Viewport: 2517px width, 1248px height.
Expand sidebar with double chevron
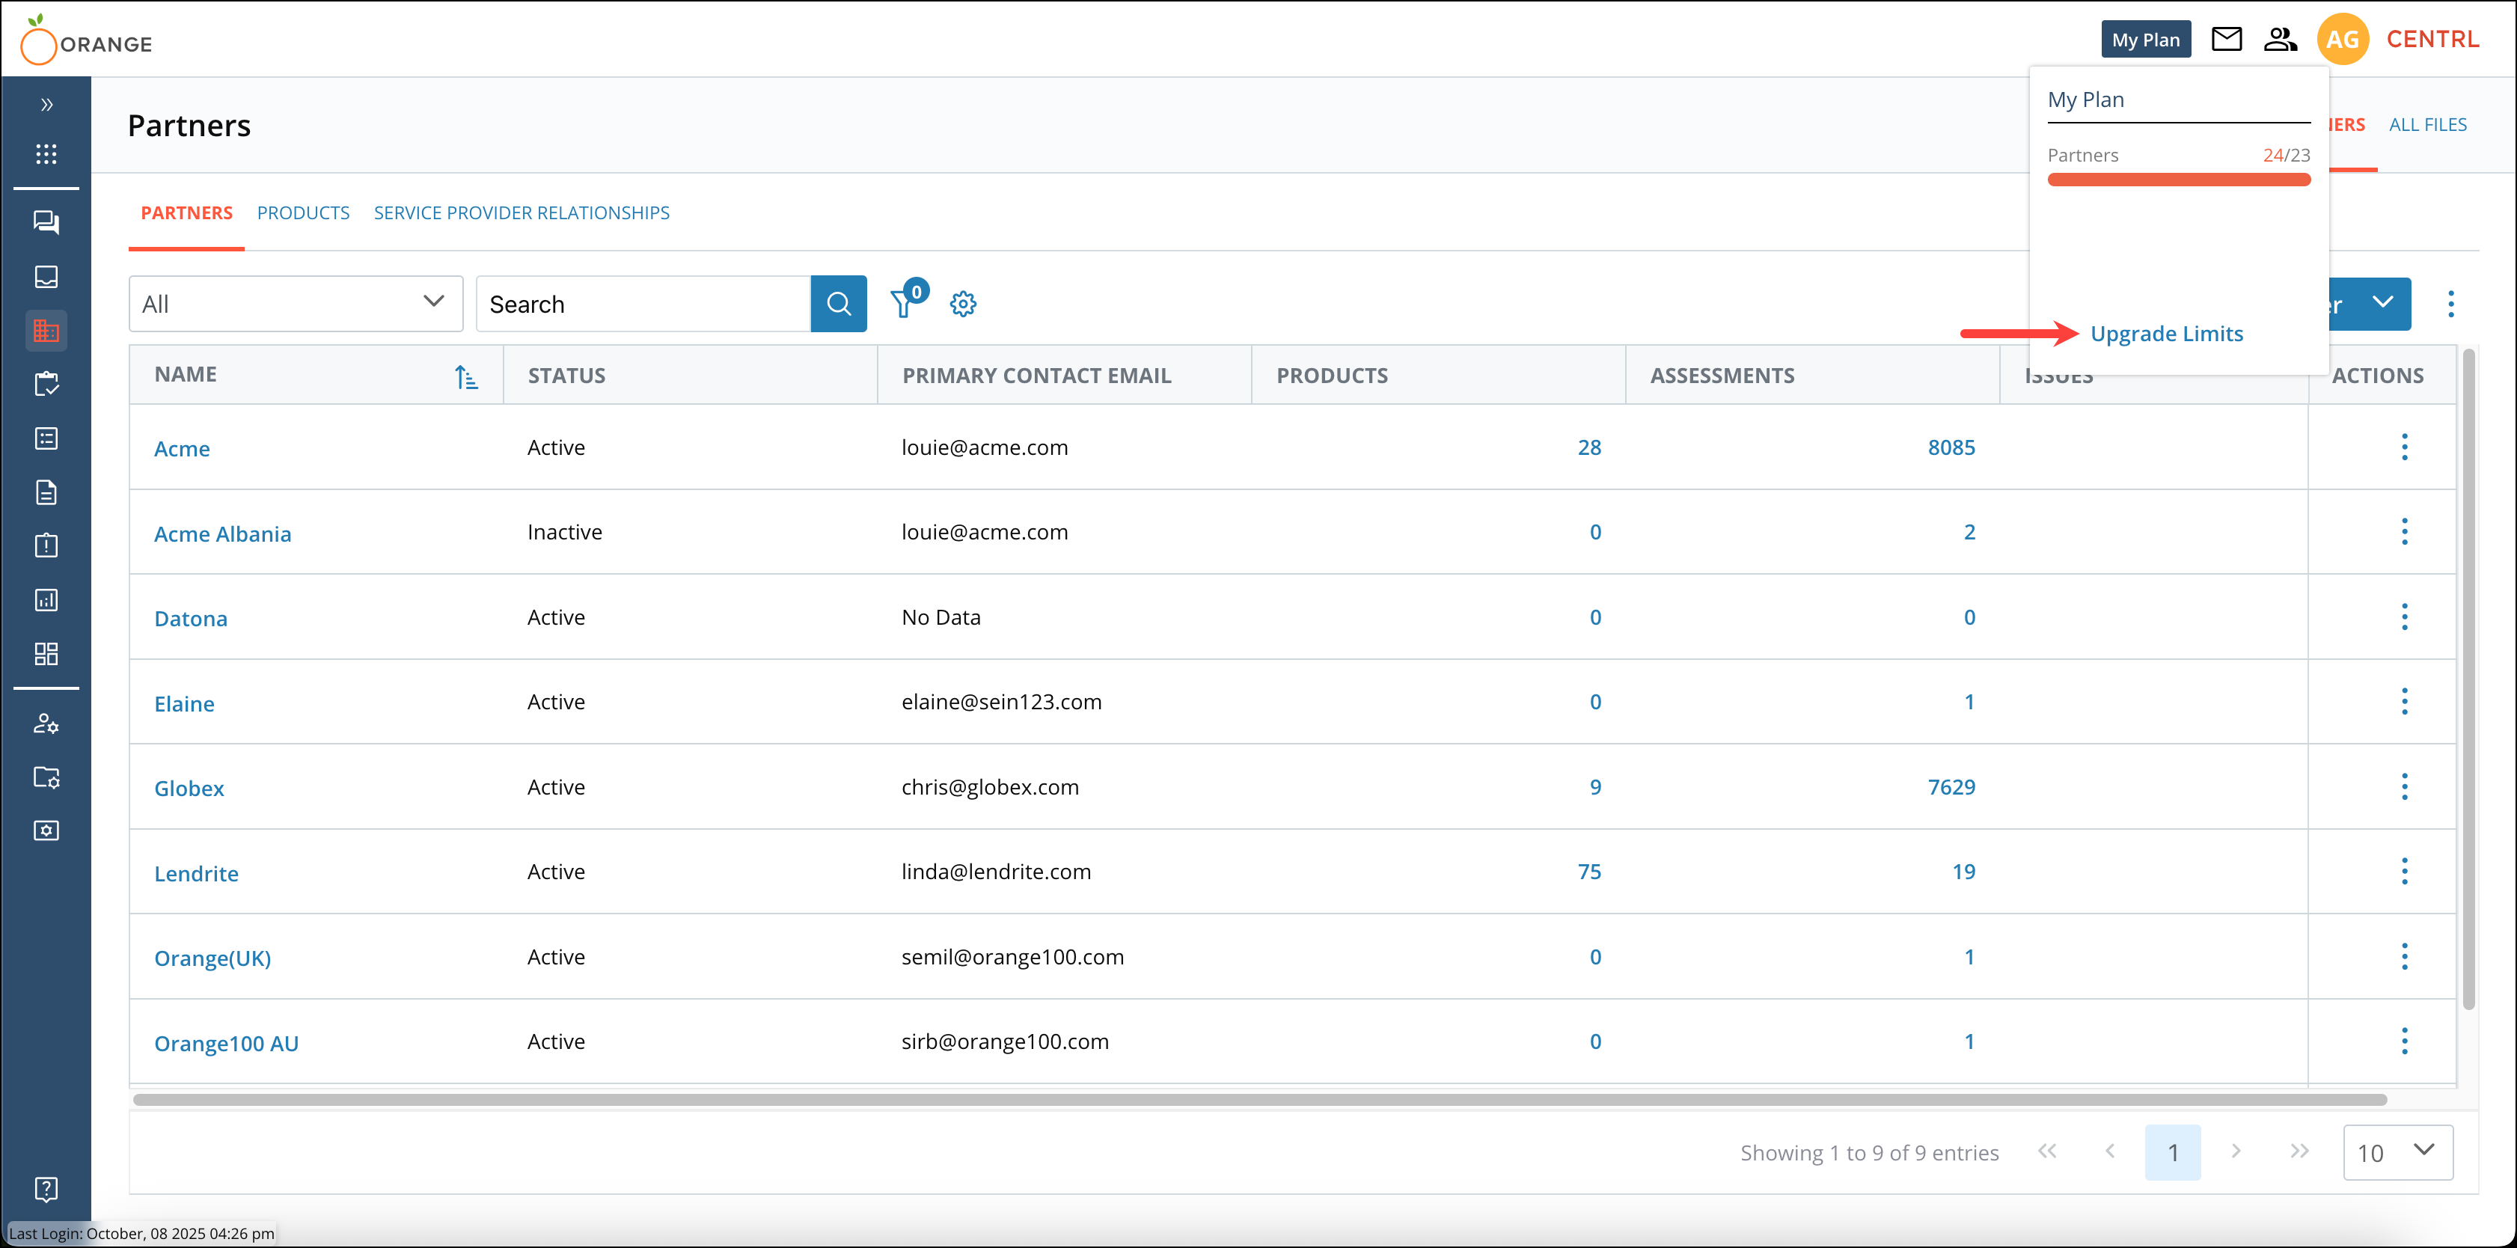[x=46, y=105]
